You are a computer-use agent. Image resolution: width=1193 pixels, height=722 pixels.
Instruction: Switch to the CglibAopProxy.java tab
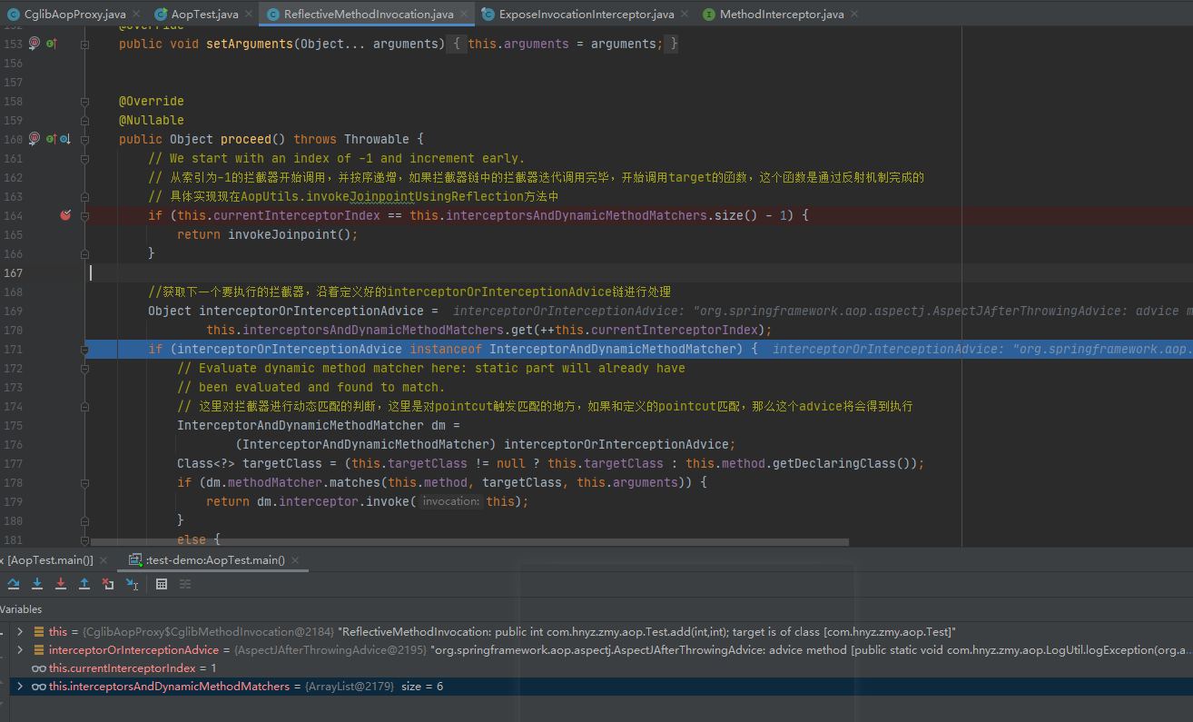(74, 15)
